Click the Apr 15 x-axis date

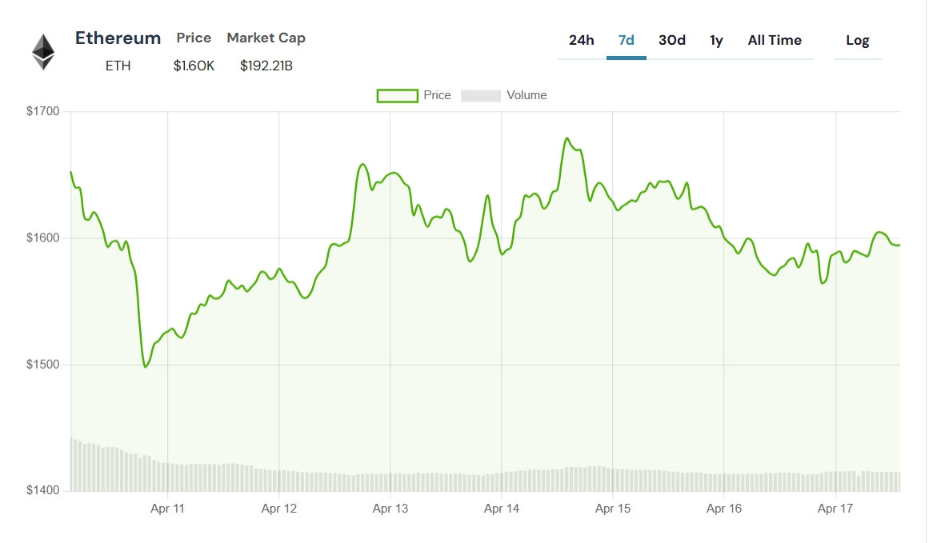point(613,509)
